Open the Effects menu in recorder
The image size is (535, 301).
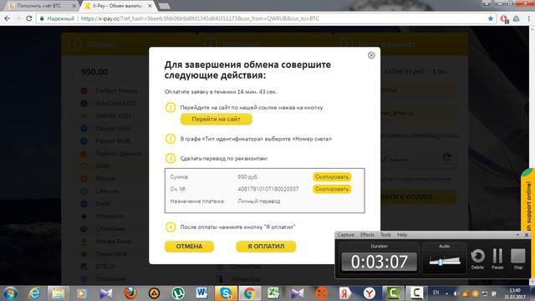pyautogui.click(x=367, y=235)
